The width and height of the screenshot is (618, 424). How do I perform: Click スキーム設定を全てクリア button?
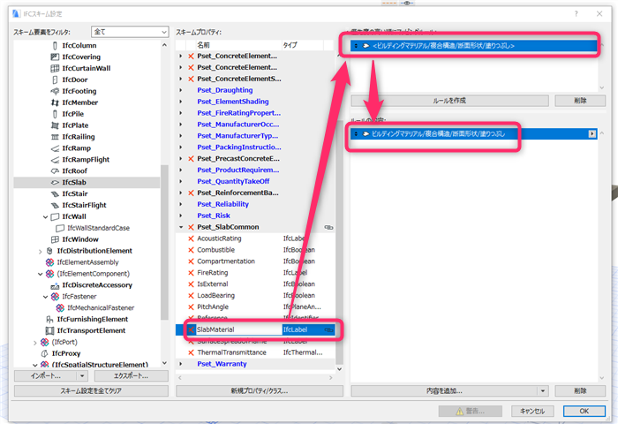coord(91,391)
